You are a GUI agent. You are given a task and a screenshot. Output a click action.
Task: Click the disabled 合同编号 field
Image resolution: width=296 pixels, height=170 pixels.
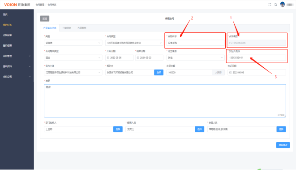tap(257, 43)
